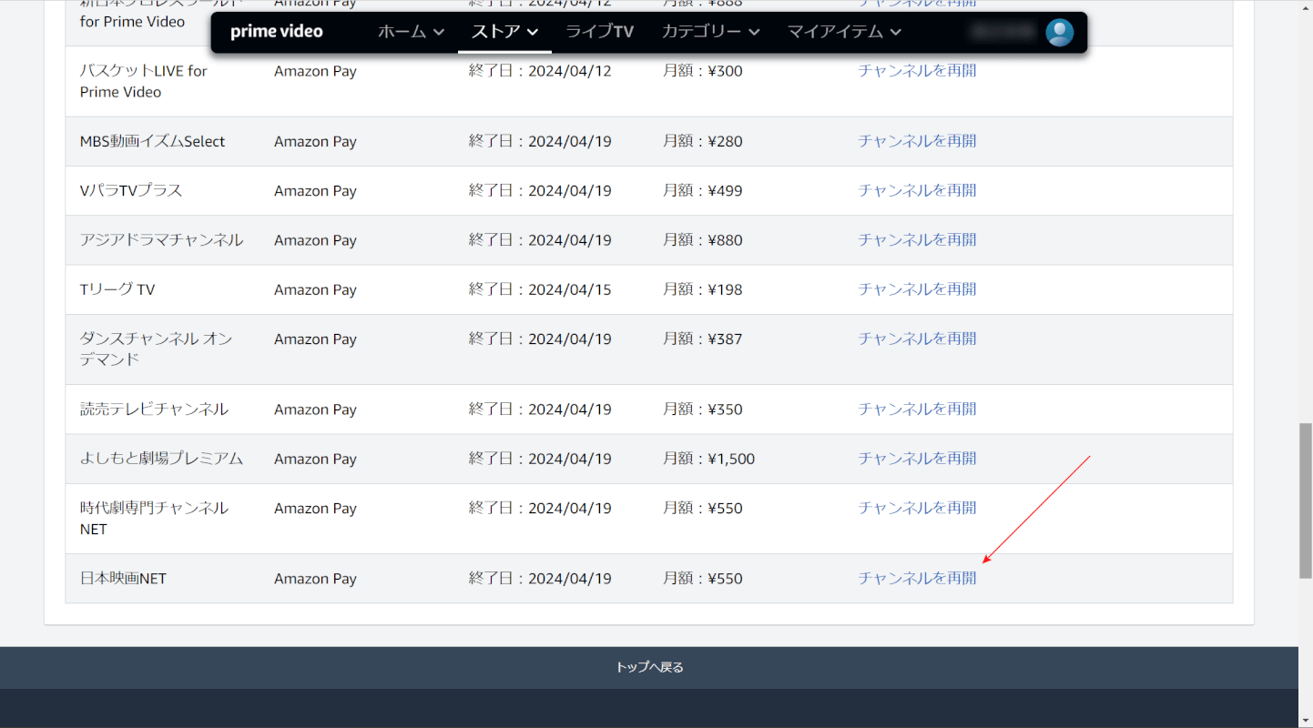The width and height of the screenshot is (1313, 728).
Task: Resume the Tリーグ TV channel
Action: tap(917, 289)
